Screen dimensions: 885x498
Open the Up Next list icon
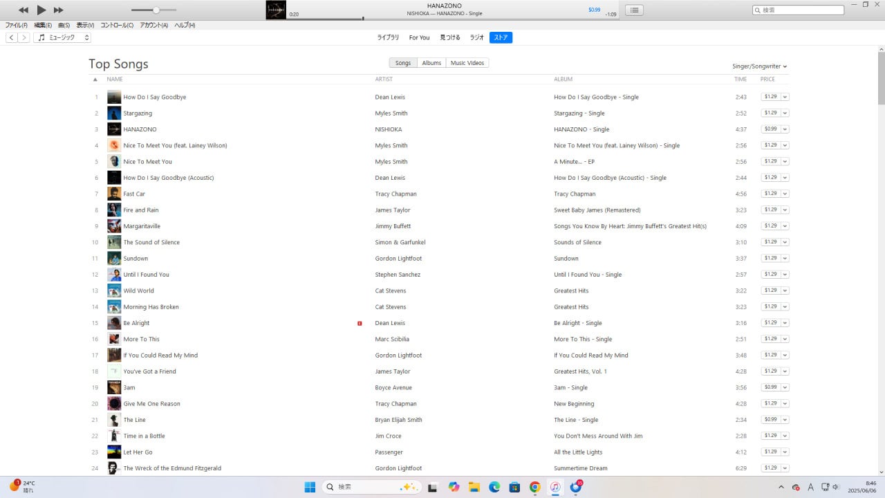tap(635, 10)
